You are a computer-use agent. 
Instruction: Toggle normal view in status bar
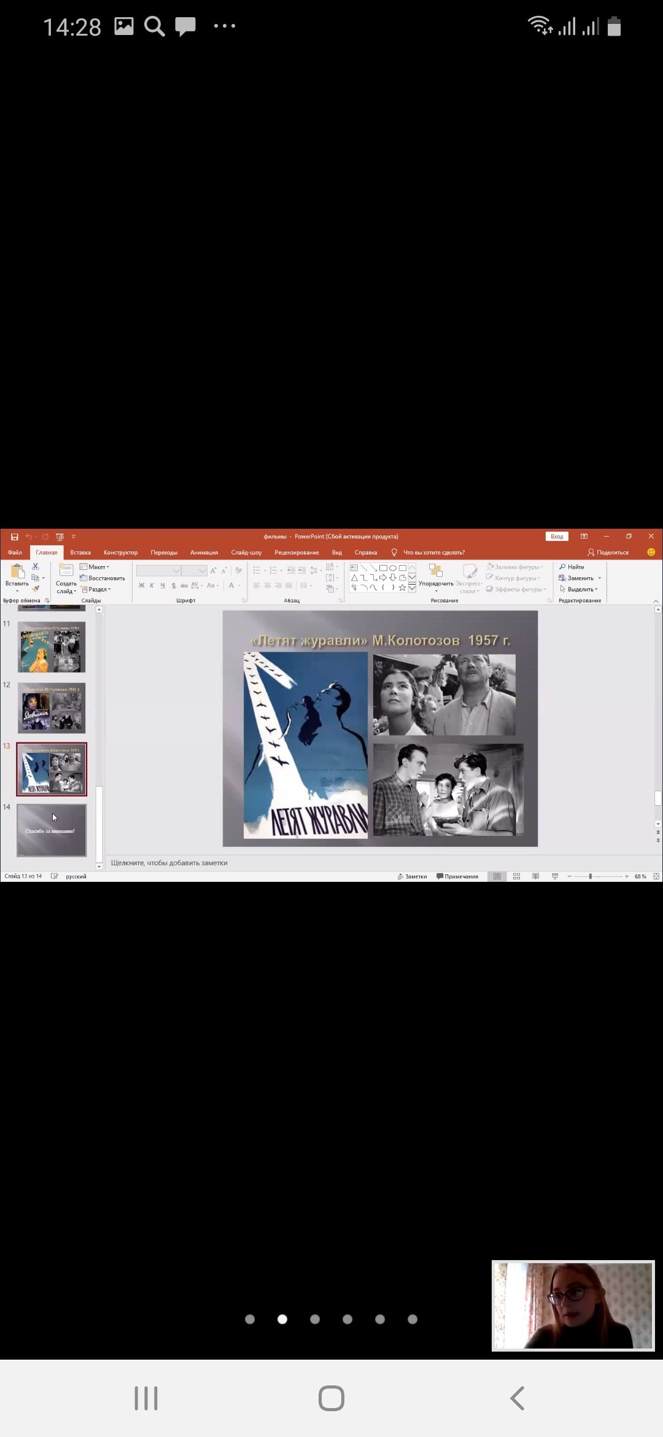point(497,876)
